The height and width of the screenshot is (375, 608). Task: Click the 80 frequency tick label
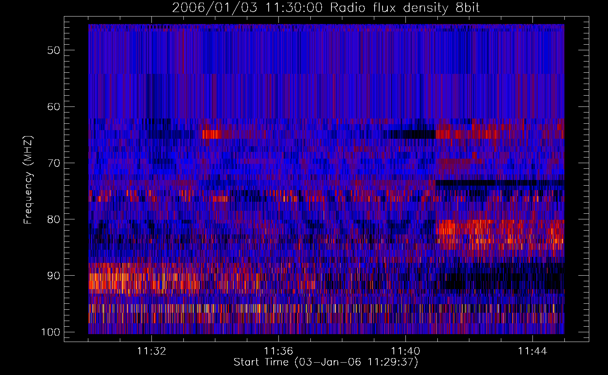pos(54,219)
